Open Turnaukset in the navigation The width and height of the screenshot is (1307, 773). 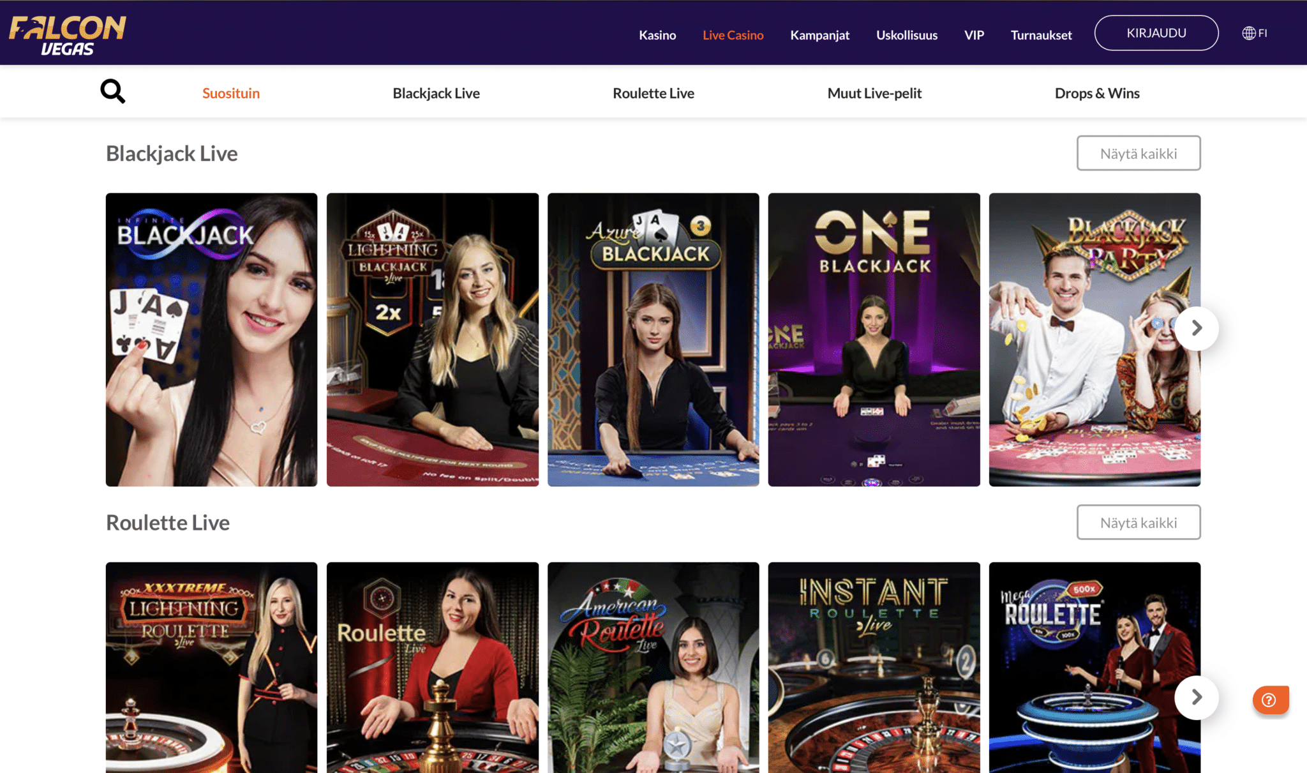(1041, 35)
